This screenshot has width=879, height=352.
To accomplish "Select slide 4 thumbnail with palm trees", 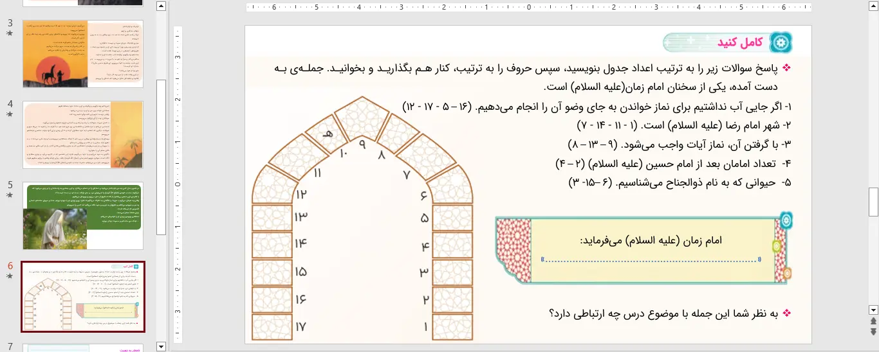I will [x=83, y=134].
